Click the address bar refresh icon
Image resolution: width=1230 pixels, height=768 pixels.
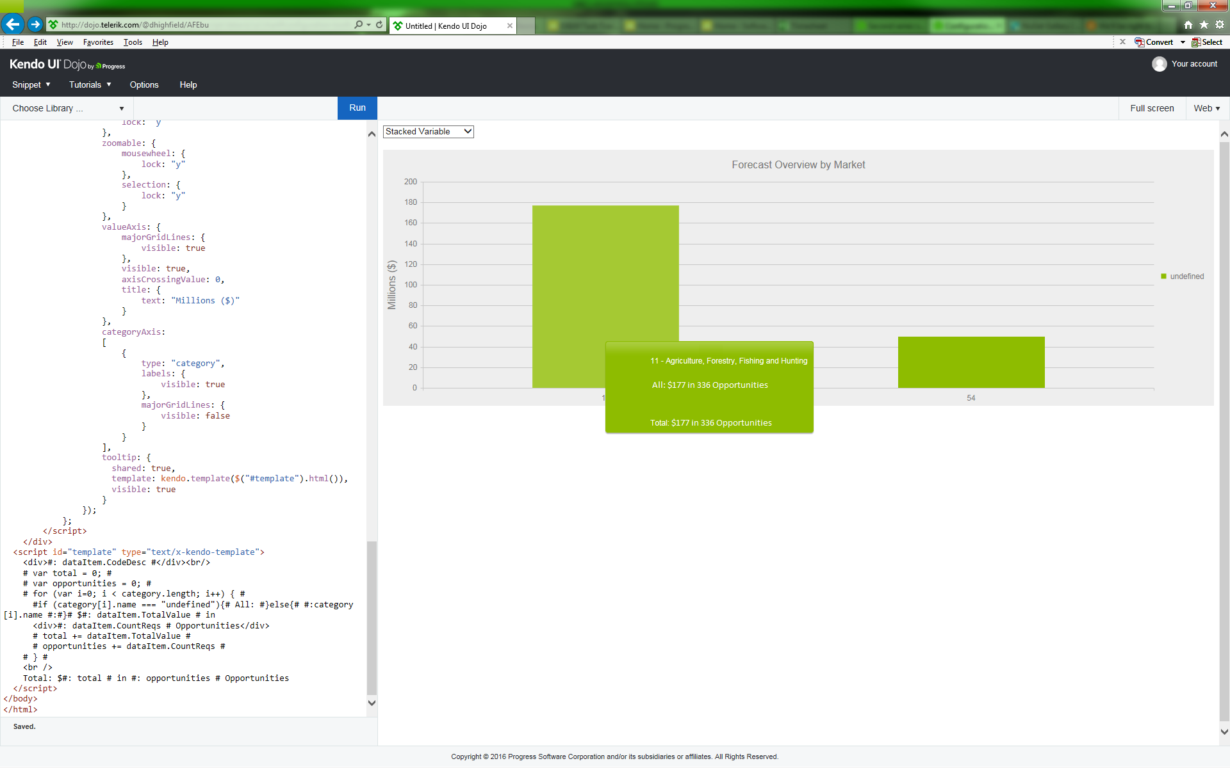click(379, 25)
